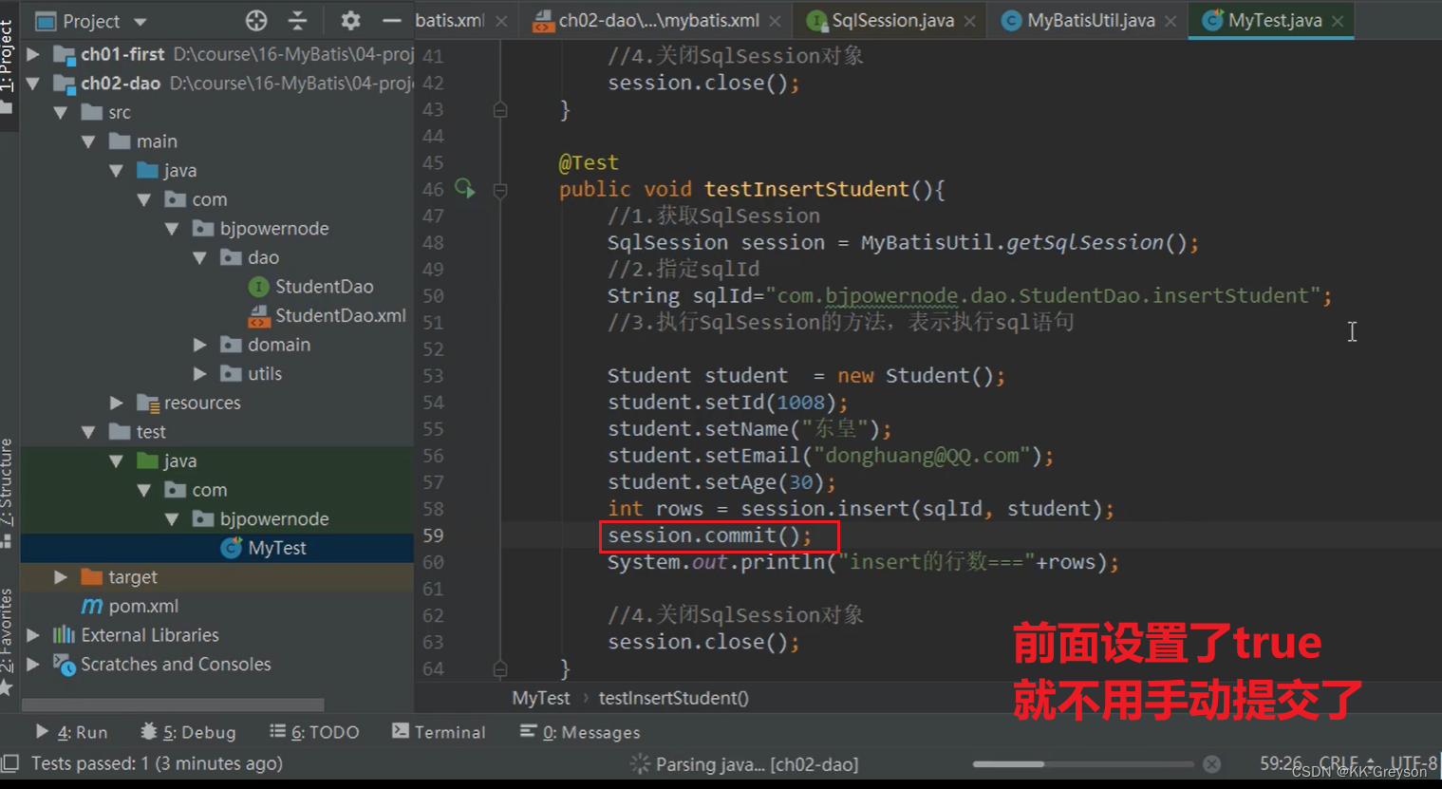The width and height of the screenshot is (1442, 789).
Task: Select the utils package folder
Action: [251, 374]
